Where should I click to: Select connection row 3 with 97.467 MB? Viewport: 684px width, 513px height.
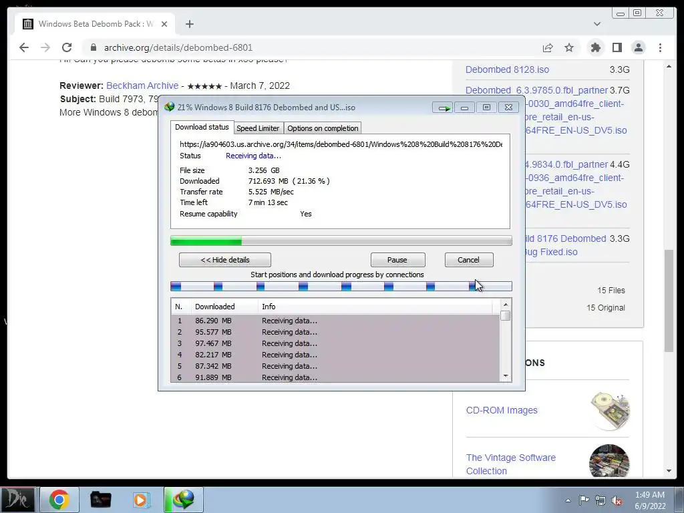335,343
